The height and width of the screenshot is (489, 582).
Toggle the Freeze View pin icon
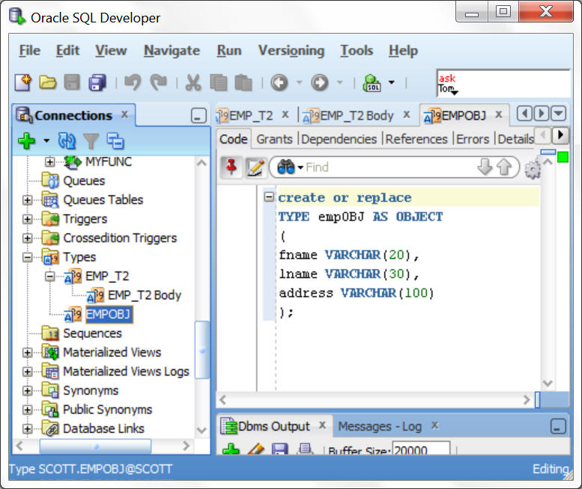(231, 167)
